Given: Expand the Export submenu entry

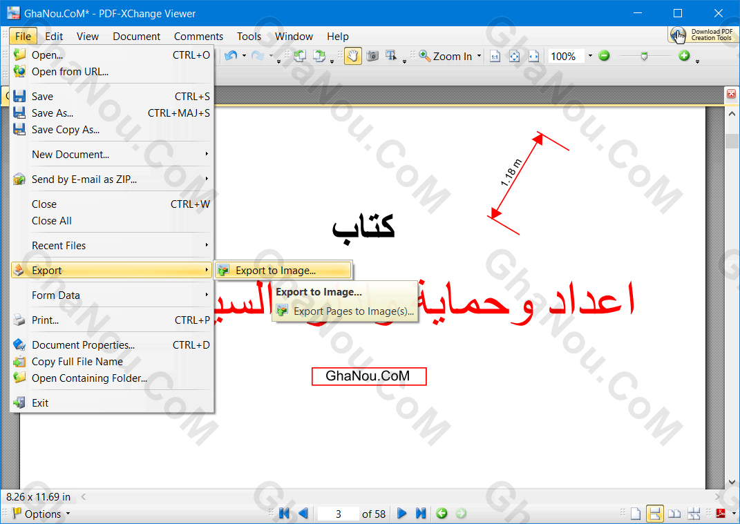Looking at the screenshot, I should coord(112,270).
